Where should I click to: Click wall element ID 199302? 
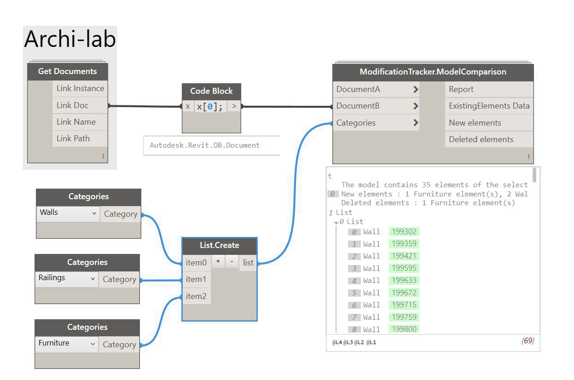(x=404, y=232)
